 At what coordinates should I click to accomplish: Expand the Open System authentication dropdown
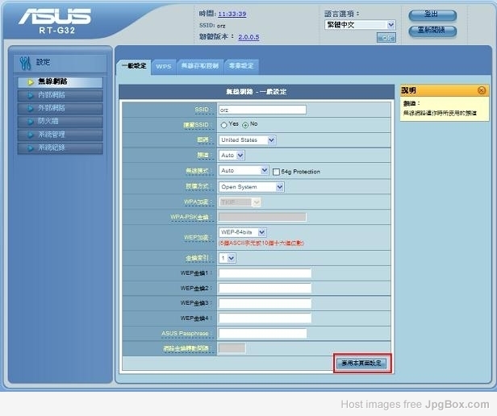252,187
